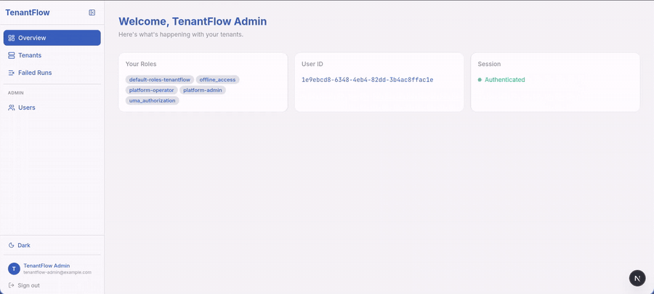Open the Next.js dev tools N badge
The width and height of the screenshot is (654, 294).
click(637, 278)
